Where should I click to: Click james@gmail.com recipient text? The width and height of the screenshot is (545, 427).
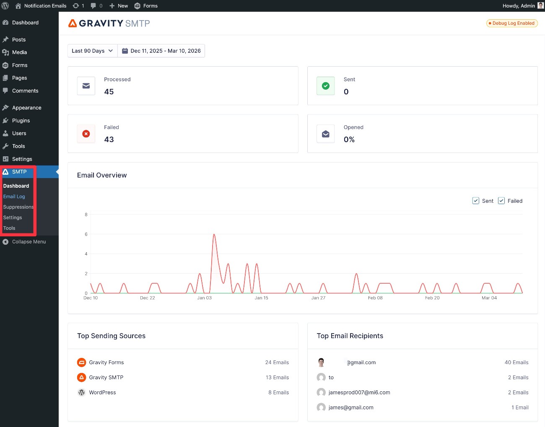click(351, 407)
